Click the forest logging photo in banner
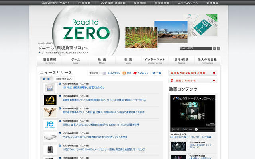The width and height of the screenshot is (255, 159). point(141,38)
